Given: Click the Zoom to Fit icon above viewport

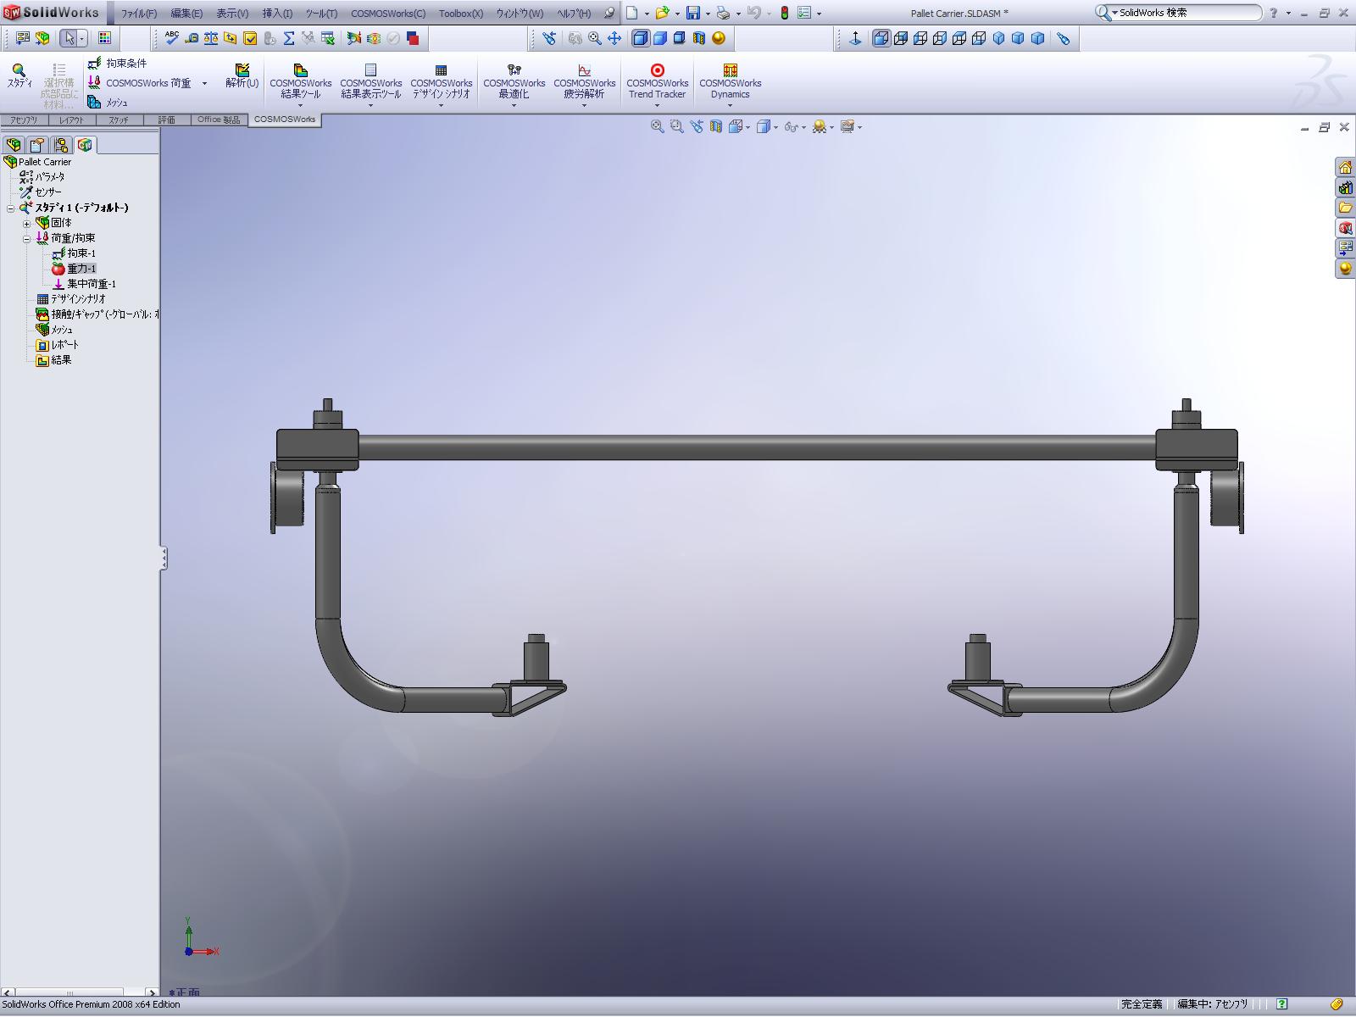Looking at the screenshot, I should point(657,126).
